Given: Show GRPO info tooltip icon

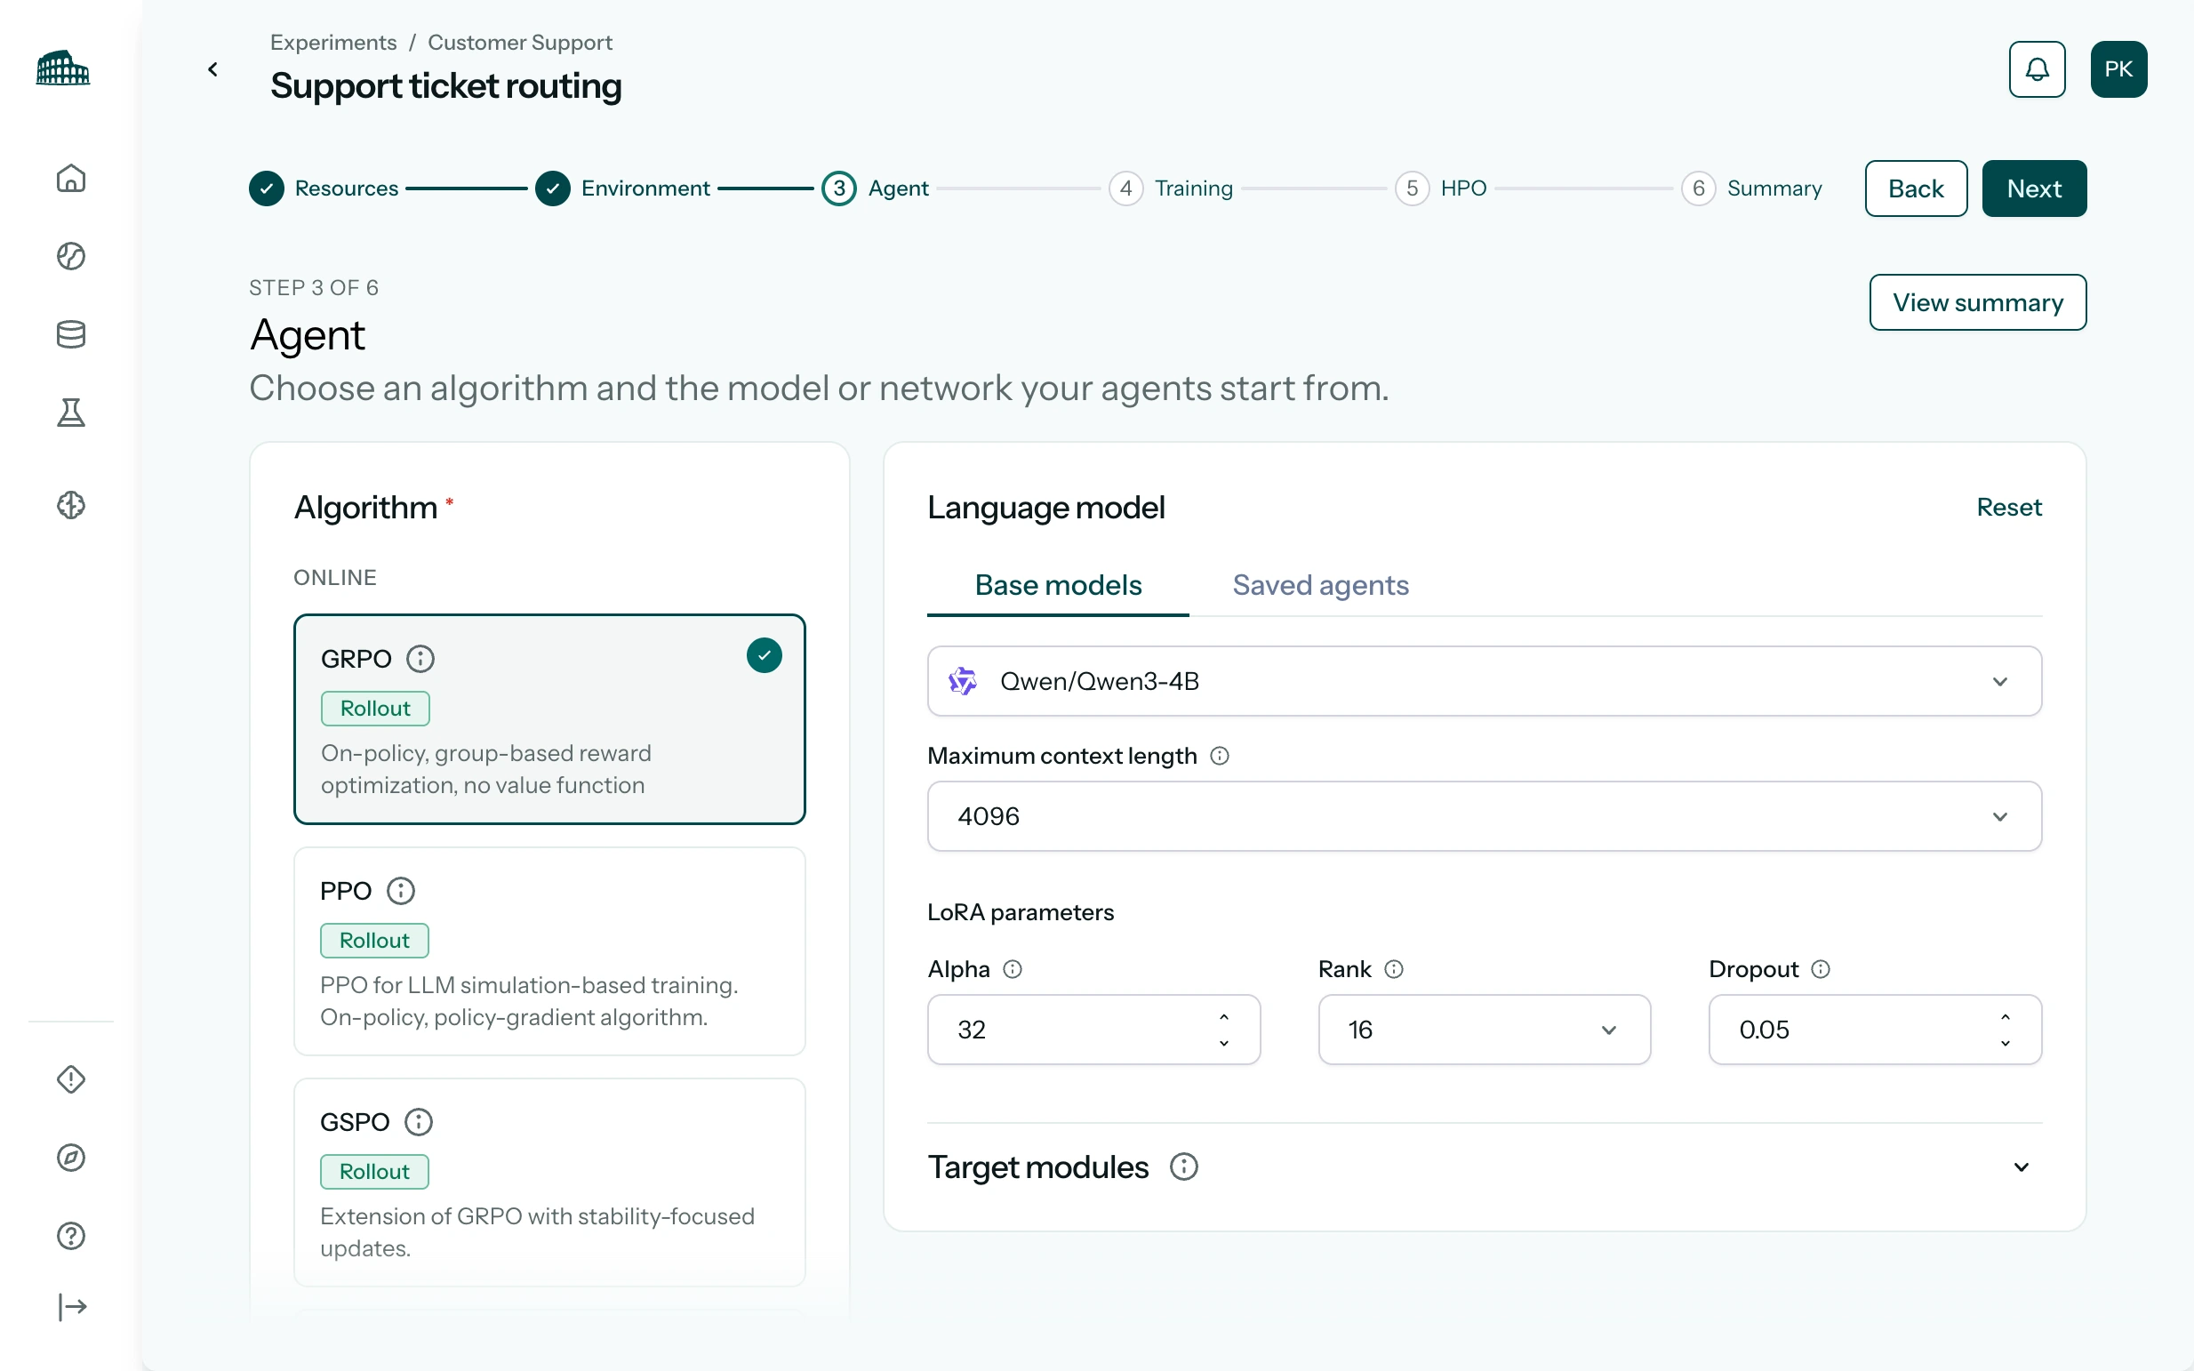Looking at the screenshot, I should [x=420, y=658].
